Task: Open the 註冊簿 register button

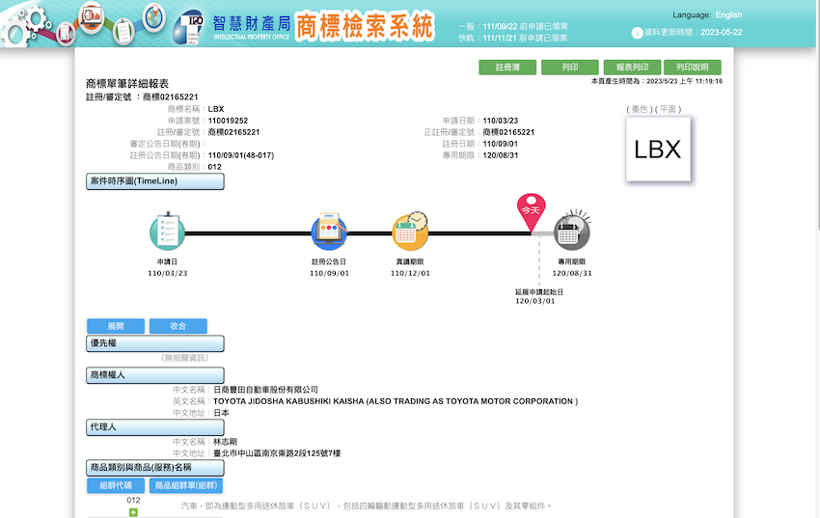Action: [507, 68]
